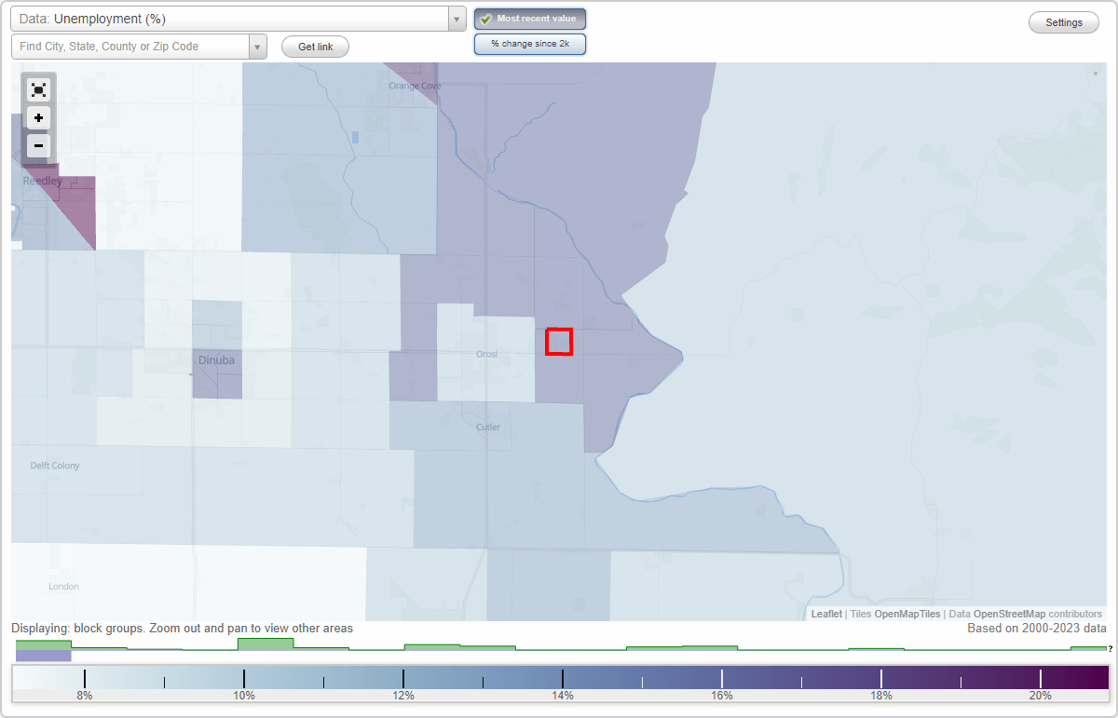Click the red highlighted square on the map
Image resolution: width=1118 pixels, height=718 pixels.
(x=559, y=342)
